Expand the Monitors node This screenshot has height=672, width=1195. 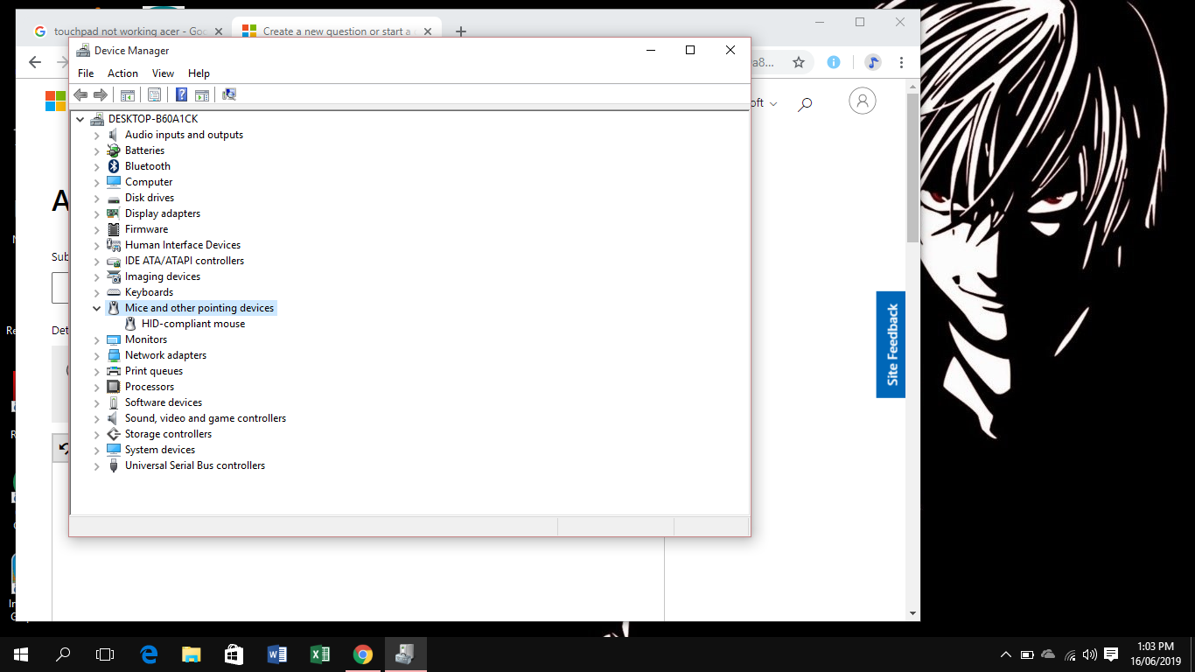click(97, 339)
